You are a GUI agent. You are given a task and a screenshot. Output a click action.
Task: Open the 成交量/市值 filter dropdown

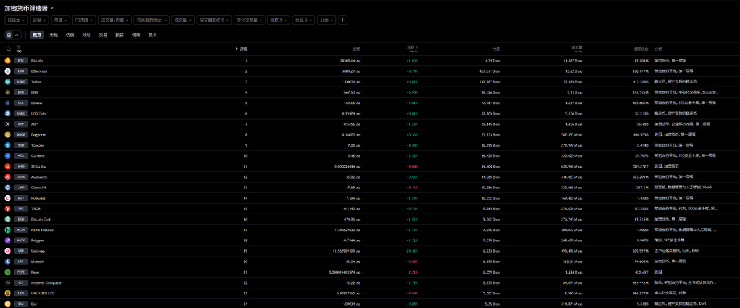pyautogui.click(x=115, y=20)
